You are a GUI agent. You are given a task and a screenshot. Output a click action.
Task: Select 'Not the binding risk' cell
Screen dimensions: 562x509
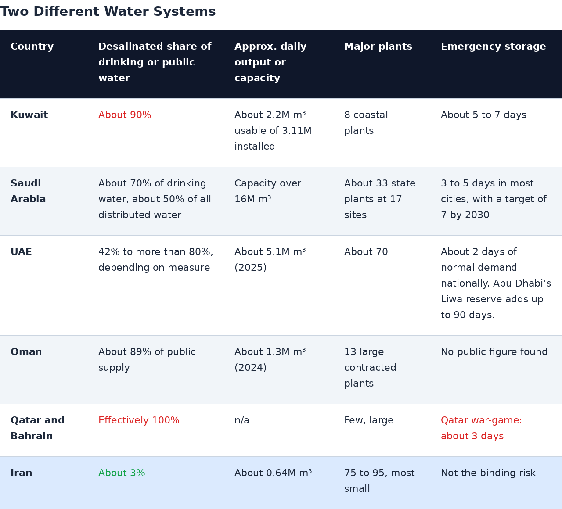tap(488, 473)
